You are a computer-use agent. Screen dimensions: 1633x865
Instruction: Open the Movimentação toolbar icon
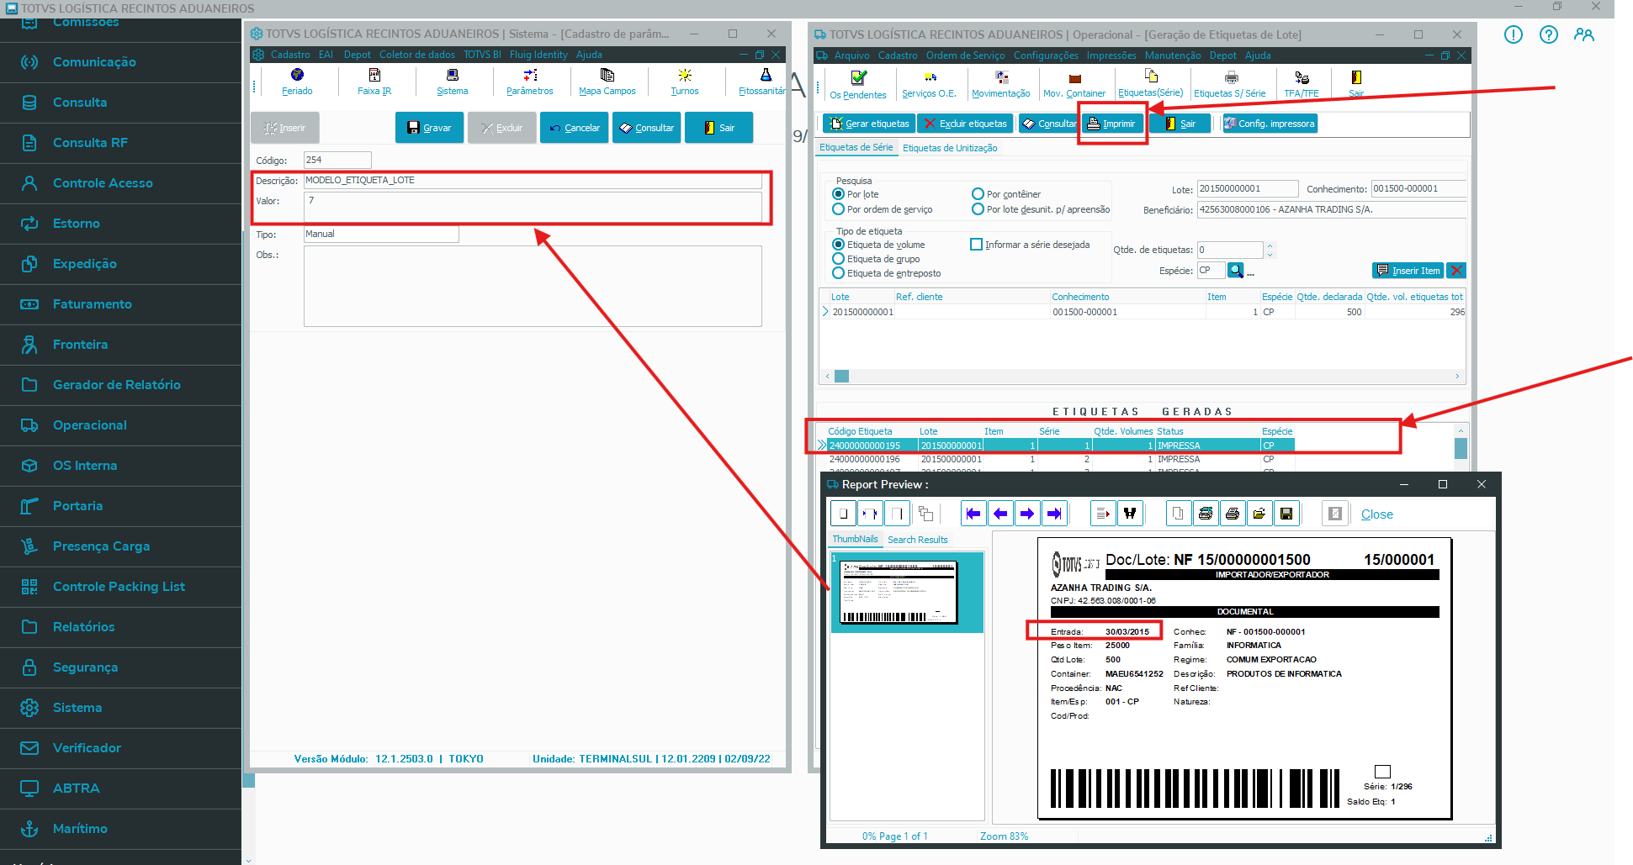[1001, 85]
